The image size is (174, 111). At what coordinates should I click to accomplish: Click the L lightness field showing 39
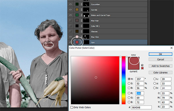point(166,79)
